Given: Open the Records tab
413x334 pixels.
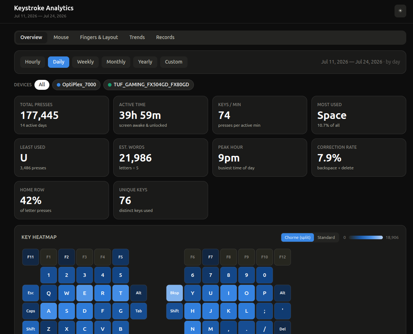Looking at the screenshot, I should [x=165, y=37].
